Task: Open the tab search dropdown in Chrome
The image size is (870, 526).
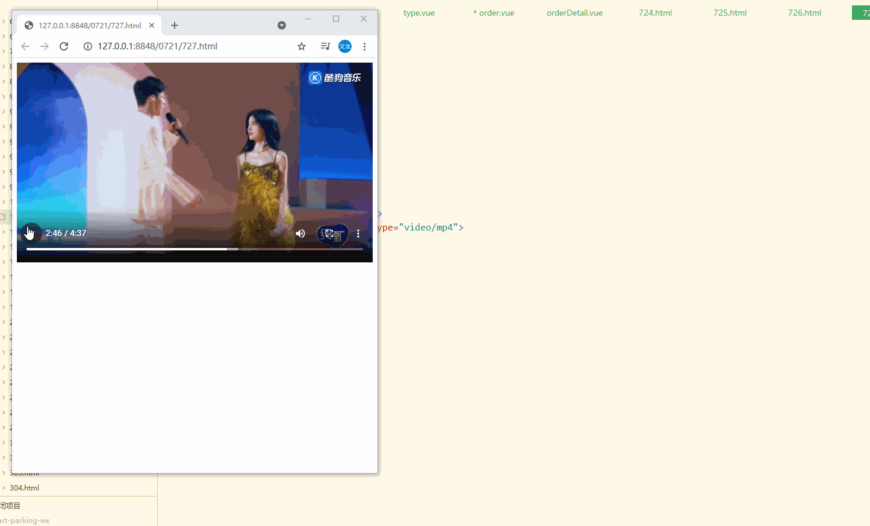Action: click(x=282, y=25)
